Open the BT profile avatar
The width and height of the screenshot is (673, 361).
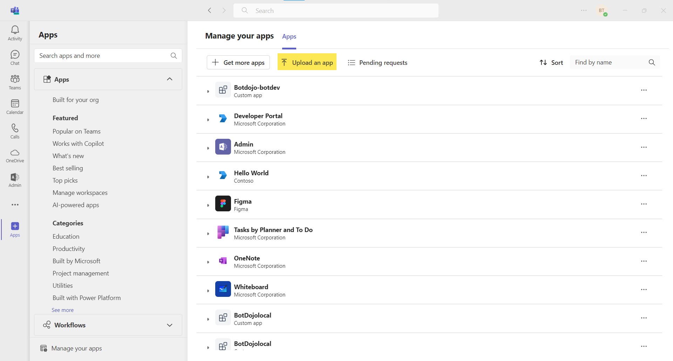pos(602,11)
